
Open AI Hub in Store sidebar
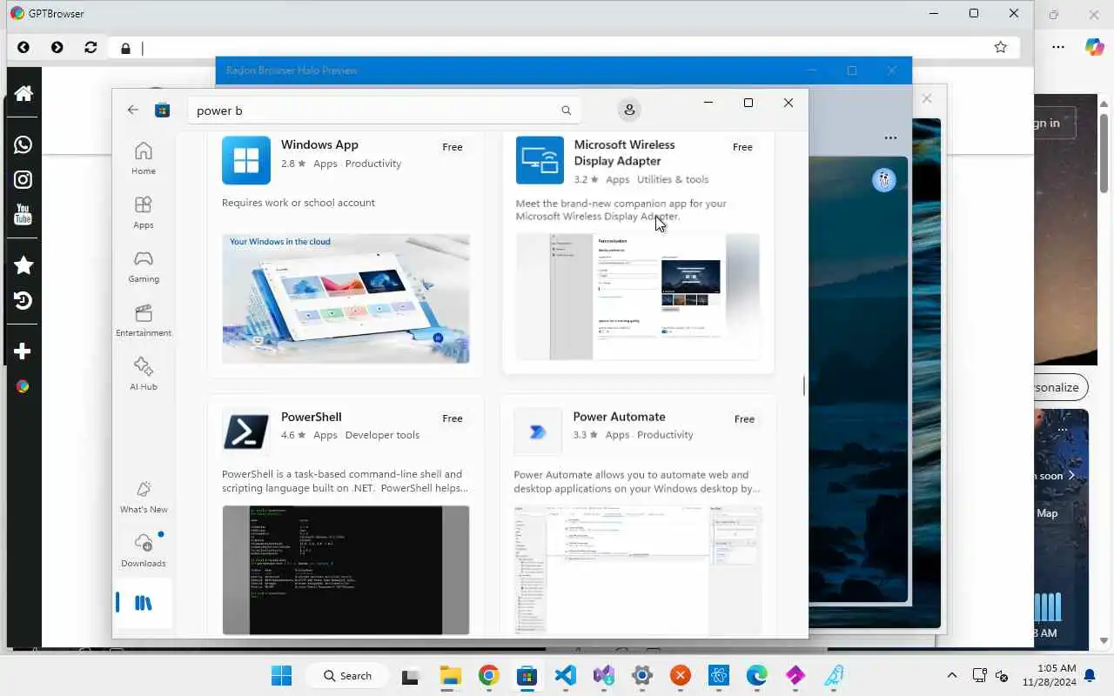(144, 373)
